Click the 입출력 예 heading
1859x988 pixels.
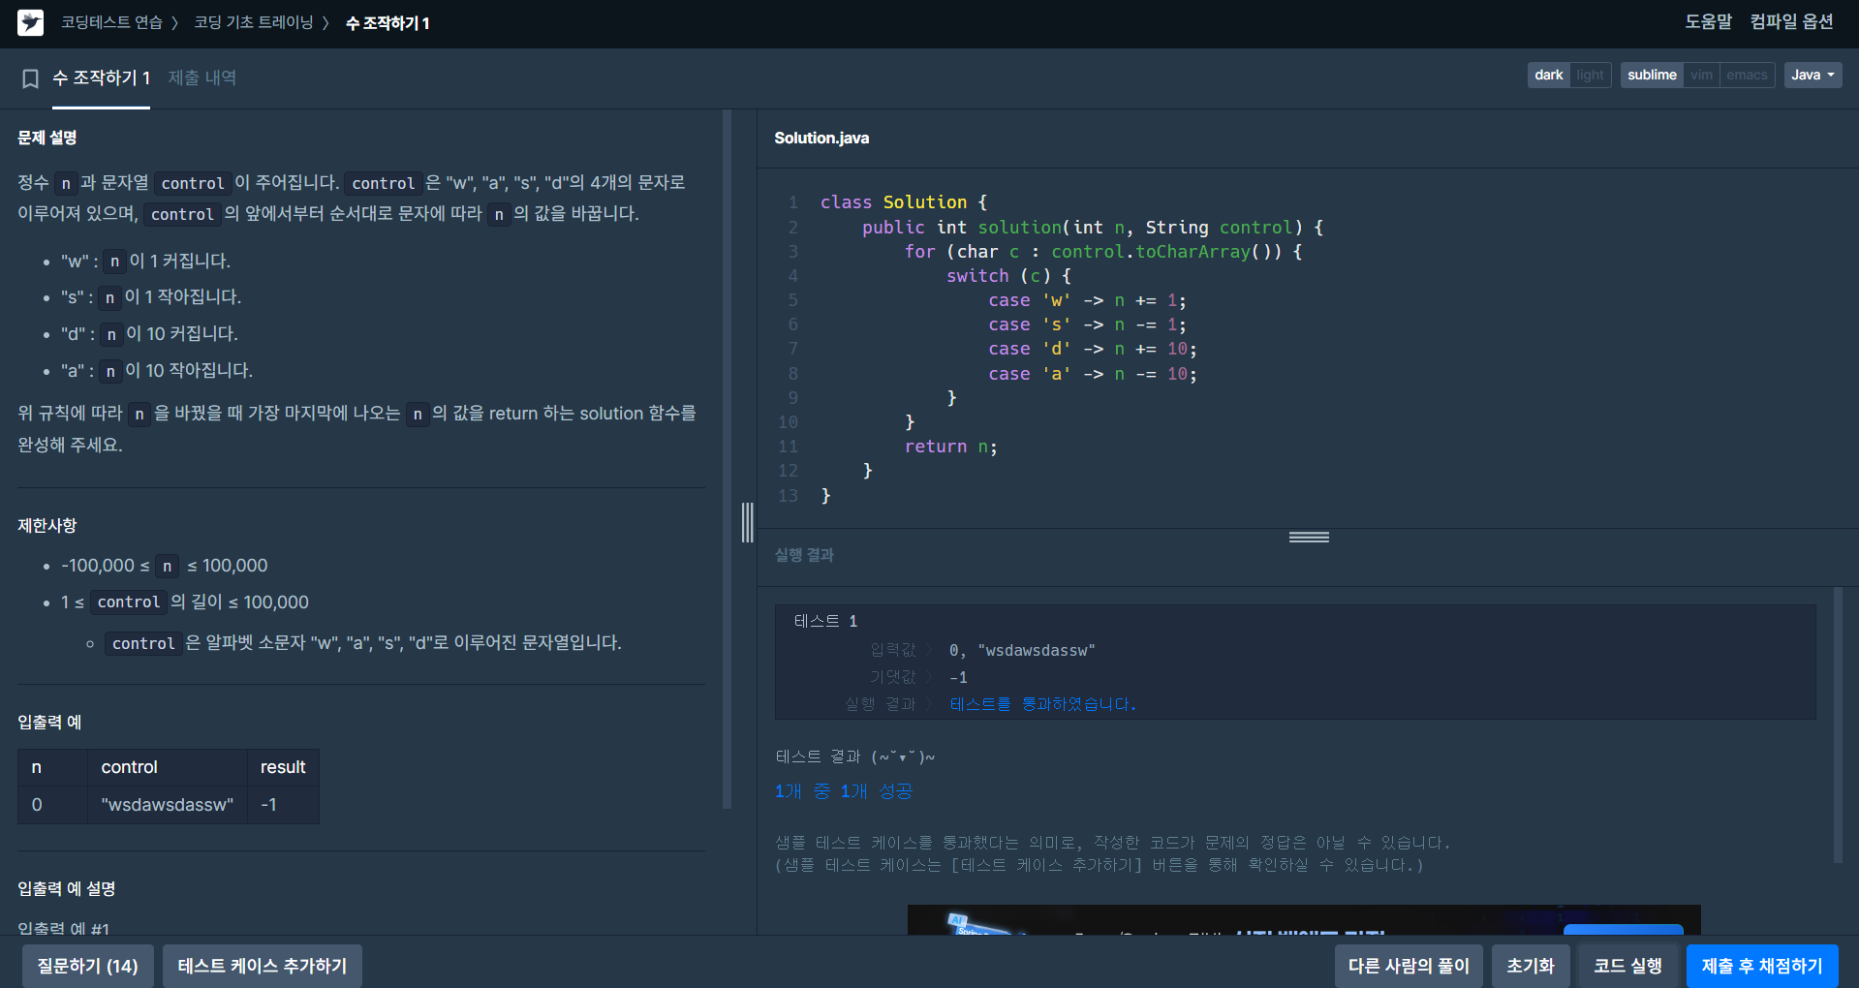[x=49, y=723]
